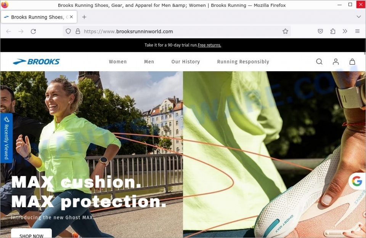Viewport: 366px width, 238px height.
Task: Click the site security padlock icon
Action: [x=78, y=31]
